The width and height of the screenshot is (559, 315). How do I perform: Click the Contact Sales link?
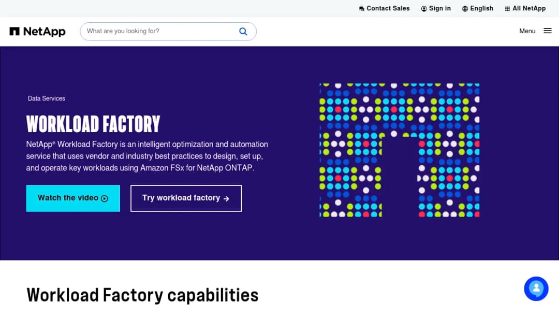click(384, 9)
